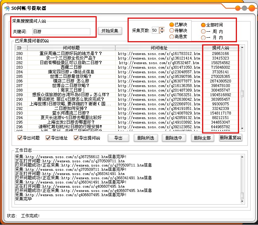Click the 采集页数 field showing 50

pos(155,30)
